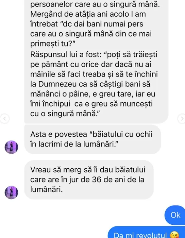The height and width of the screenshot is (238, 185).
Task: Click the phrase "mănânci o pâine"
Action: (58, 94)
